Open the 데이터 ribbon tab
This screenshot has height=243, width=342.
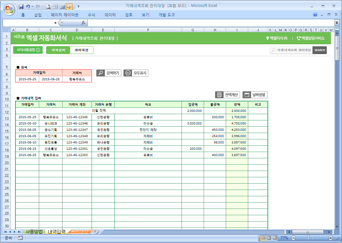110,15
